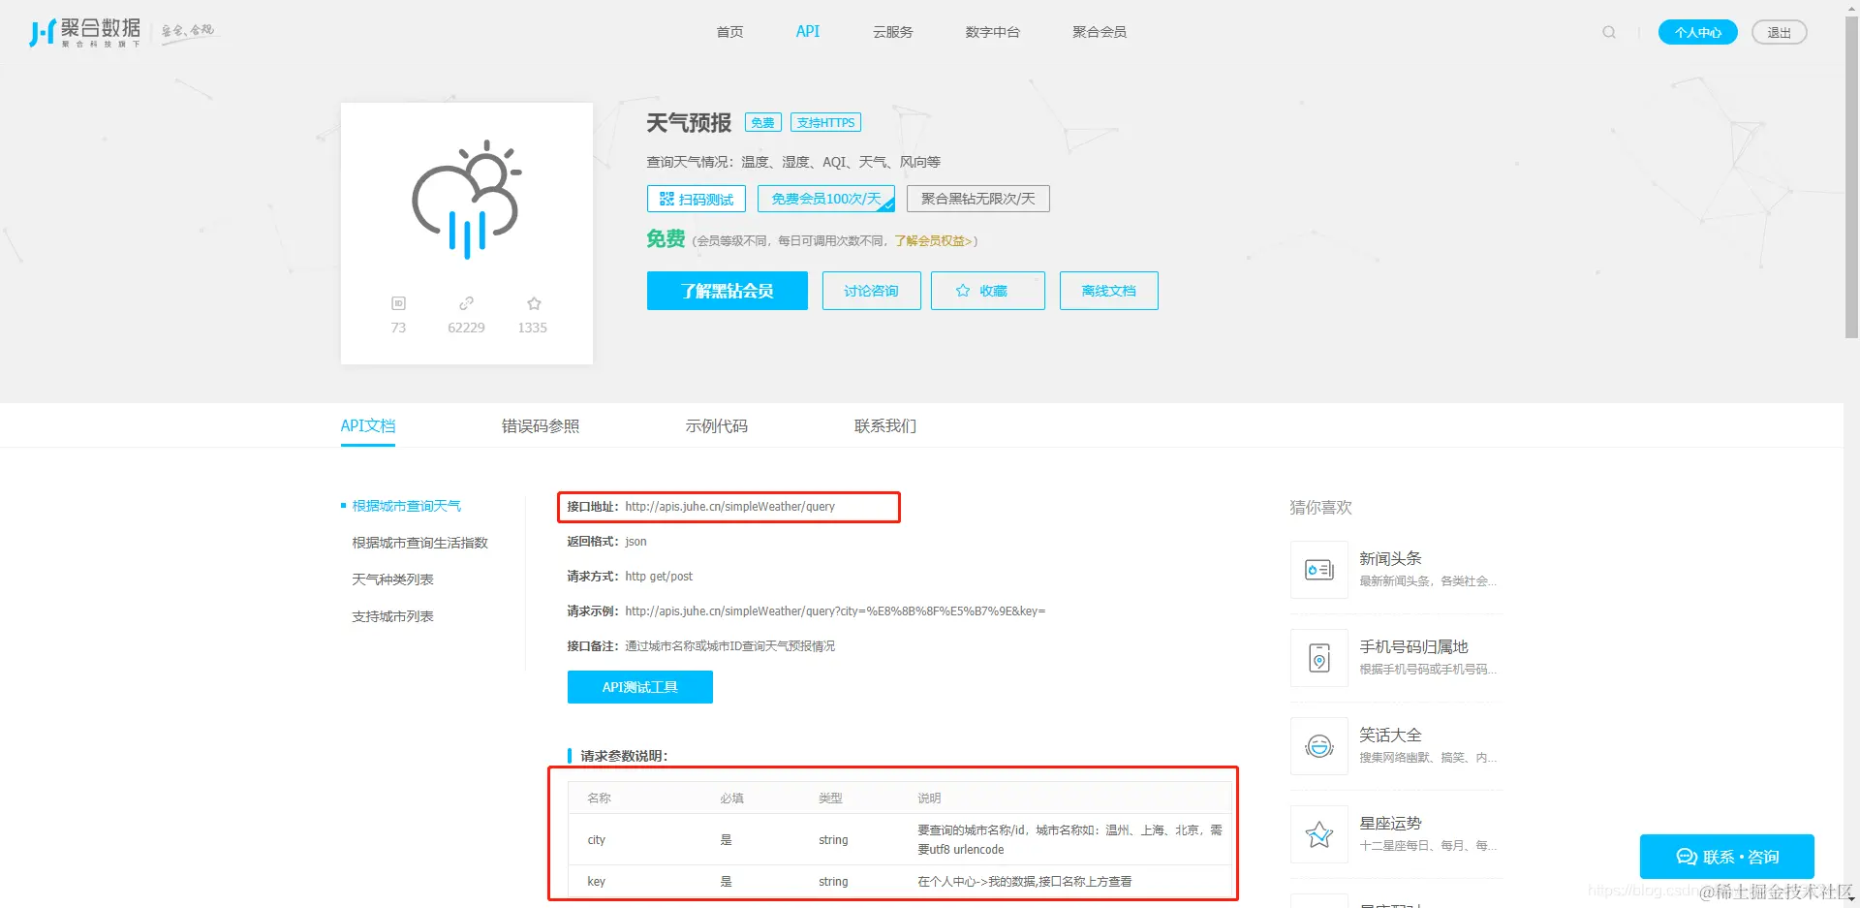The image size is (1860, 908).
Task: Open the search magnifier icon
Action: [1609, 32]
